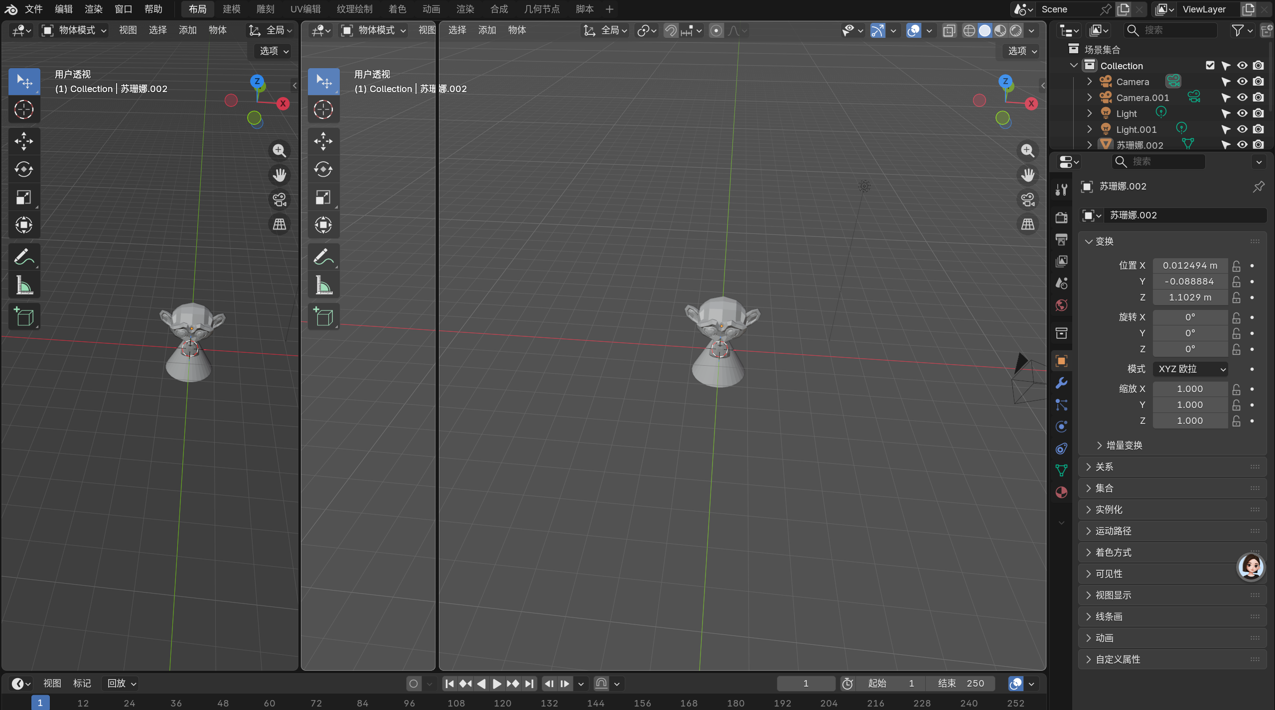
Task: Switch to rendered viewport shading
Action: 1016,30
